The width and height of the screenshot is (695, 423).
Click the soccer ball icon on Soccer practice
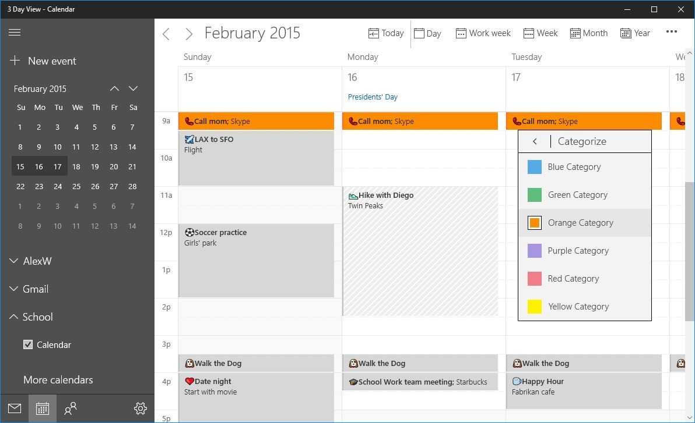(189, 232)
